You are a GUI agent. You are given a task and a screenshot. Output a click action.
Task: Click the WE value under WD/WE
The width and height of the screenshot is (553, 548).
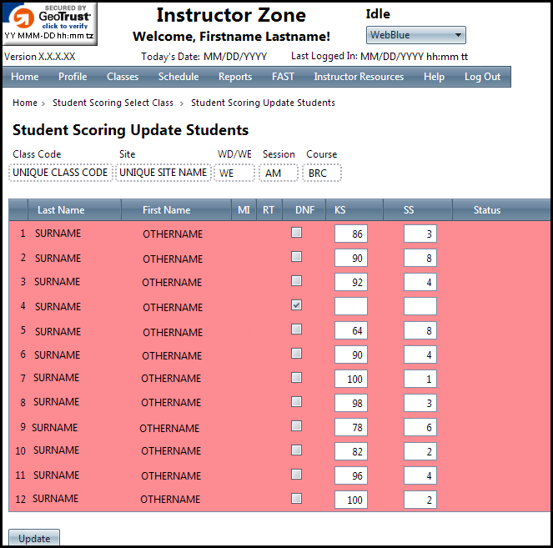234,173
